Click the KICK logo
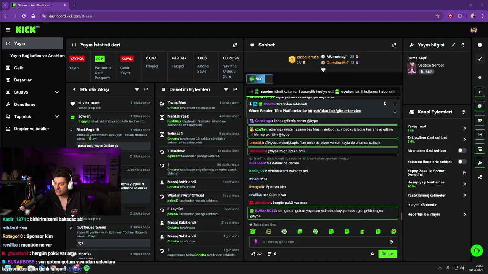488x274 pixels. 27,30
